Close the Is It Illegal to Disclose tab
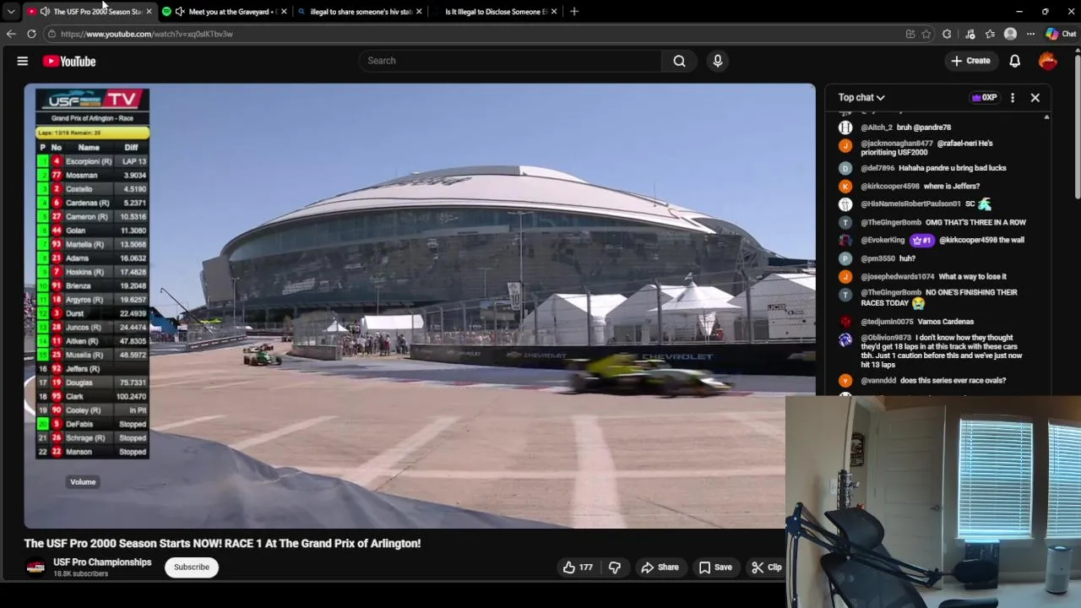Viewport: 1081px width, 608px height. [554, 11]
